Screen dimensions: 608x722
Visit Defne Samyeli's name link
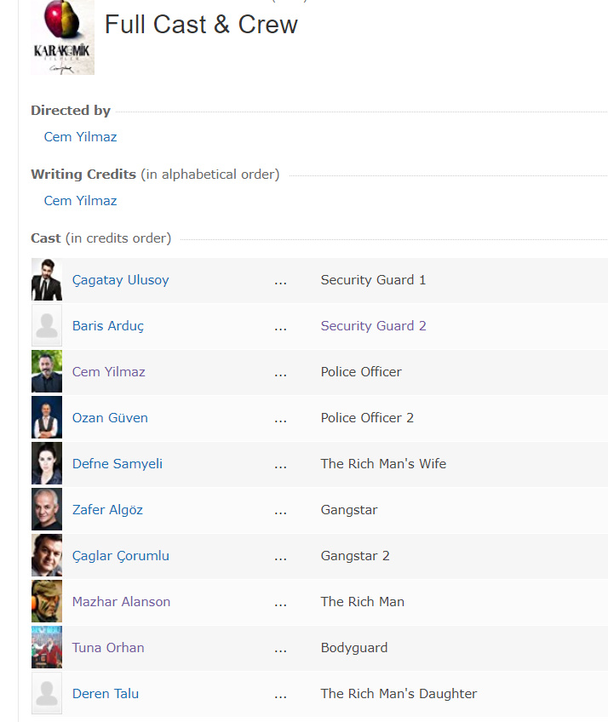coord(118,464)
